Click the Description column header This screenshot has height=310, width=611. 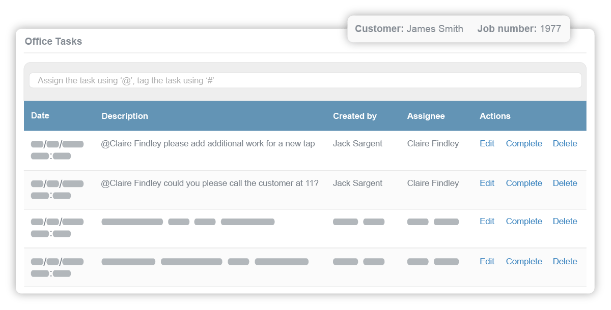coord(124,116)
